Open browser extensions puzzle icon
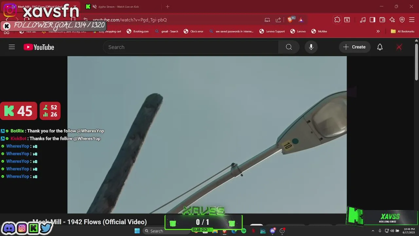 point(337,20)
